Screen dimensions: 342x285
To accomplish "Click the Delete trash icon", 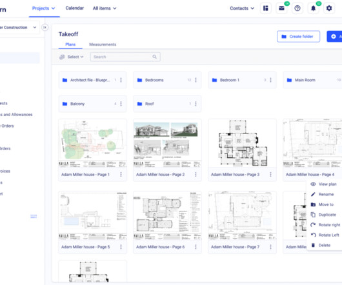I will 313,245.
